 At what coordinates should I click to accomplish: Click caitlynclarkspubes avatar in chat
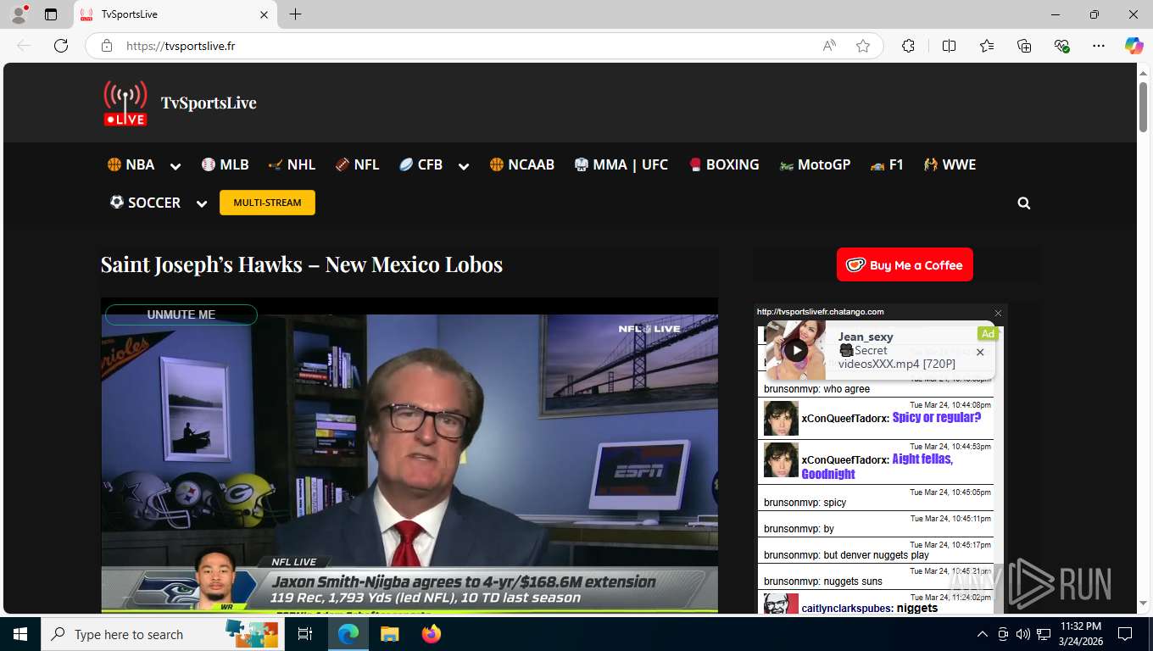point(781,604)
